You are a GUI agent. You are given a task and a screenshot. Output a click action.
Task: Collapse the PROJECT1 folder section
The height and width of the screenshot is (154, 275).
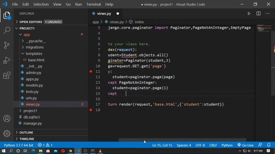[51, 28]
